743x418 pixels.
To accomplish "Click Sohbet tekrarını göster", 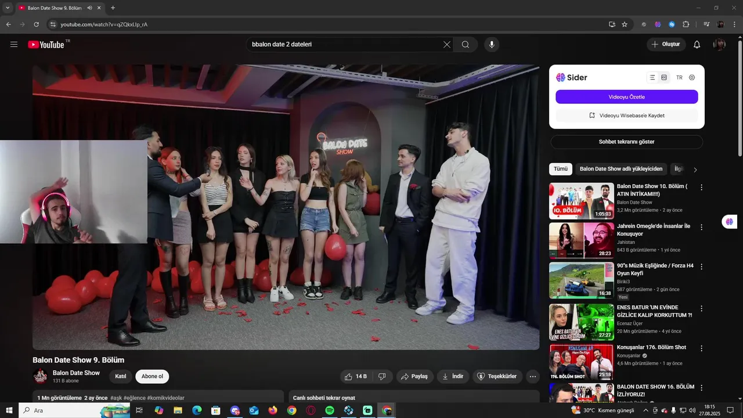I will 627,142.
